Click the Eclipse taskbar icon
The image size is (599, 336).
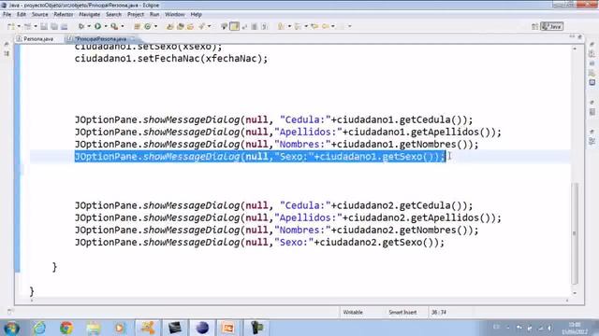(x=202, y=328)
